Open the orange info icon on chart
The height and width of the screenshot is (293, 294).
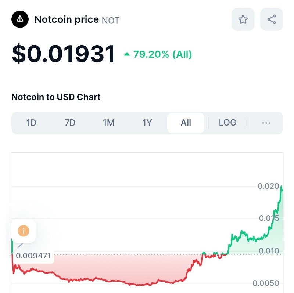(24, 231)
